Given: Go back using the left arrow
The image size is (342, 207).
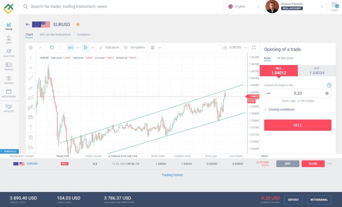Looking at the screenshot, I should click(x=28, y=24).
